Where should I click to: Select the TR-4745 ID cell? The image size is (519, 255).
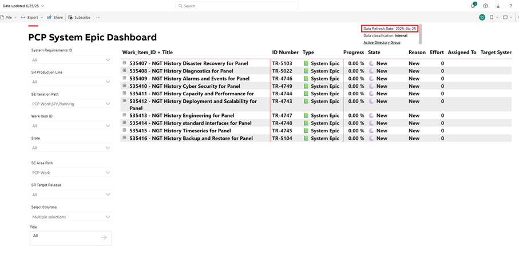point(282,131)
